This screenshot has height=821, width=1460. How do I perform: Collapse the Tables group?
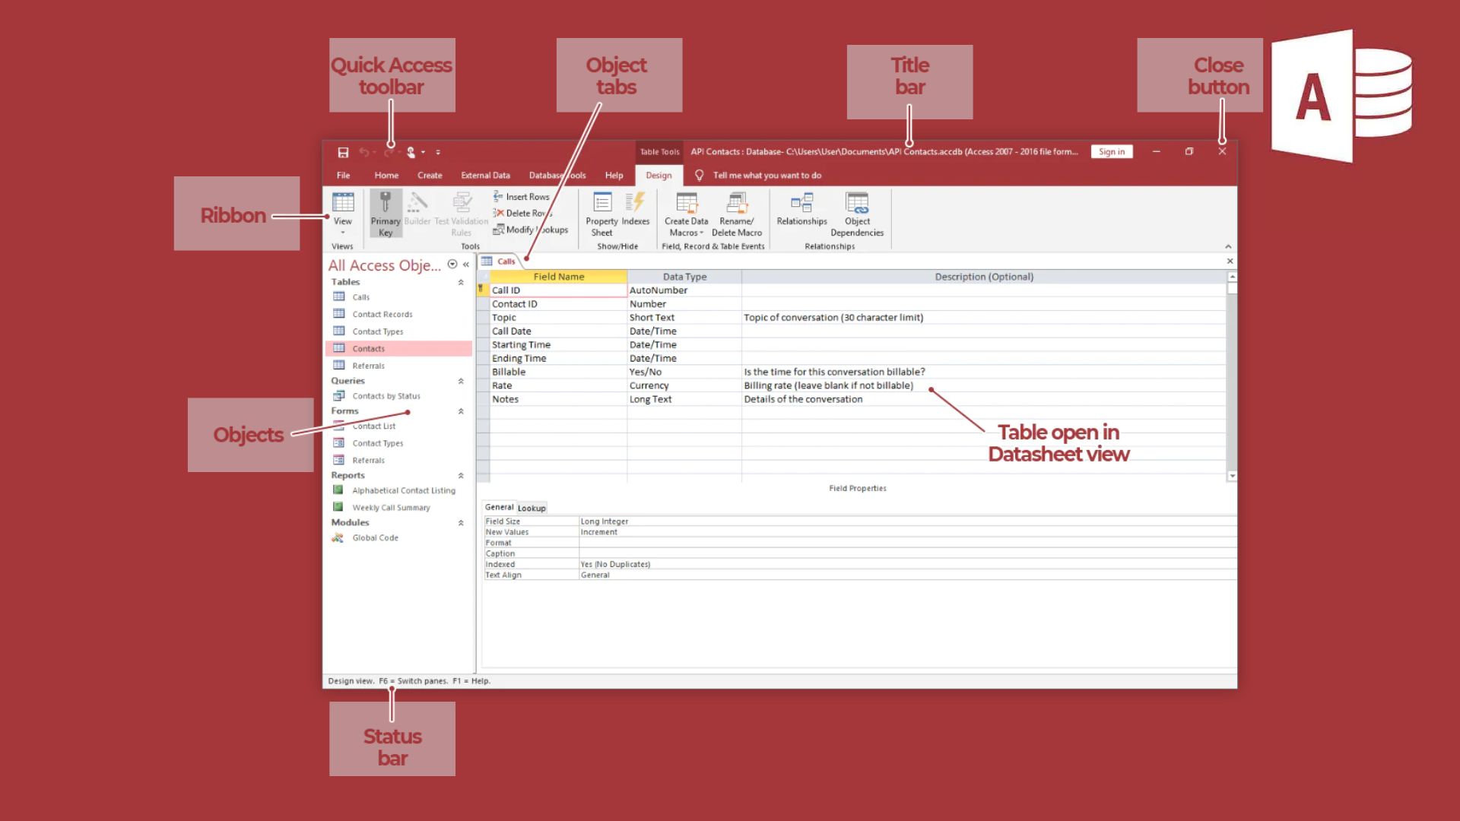pos(461,282)
